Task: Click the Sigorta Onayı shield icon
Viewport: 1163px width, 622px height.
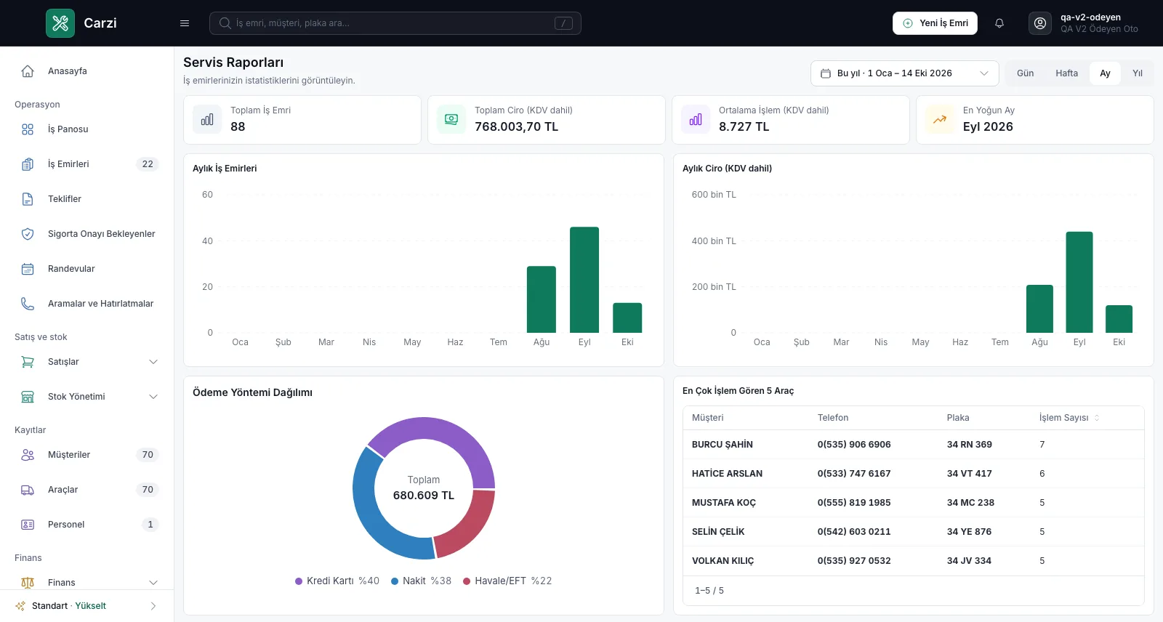Action: (x=28, y=234)
